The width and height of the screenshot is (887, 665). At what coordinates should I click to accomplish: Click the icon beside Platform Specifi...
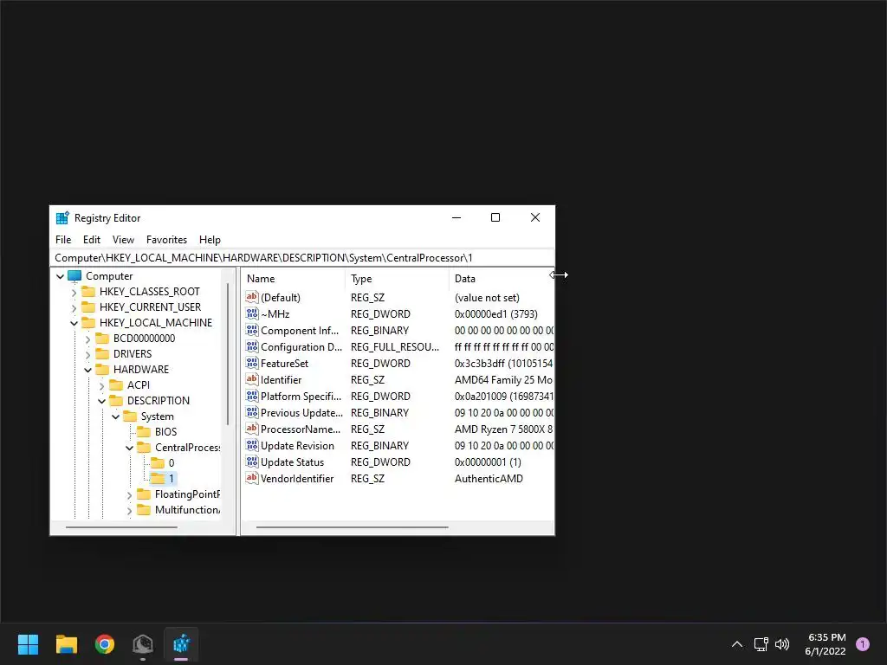(x=252, y=396)
